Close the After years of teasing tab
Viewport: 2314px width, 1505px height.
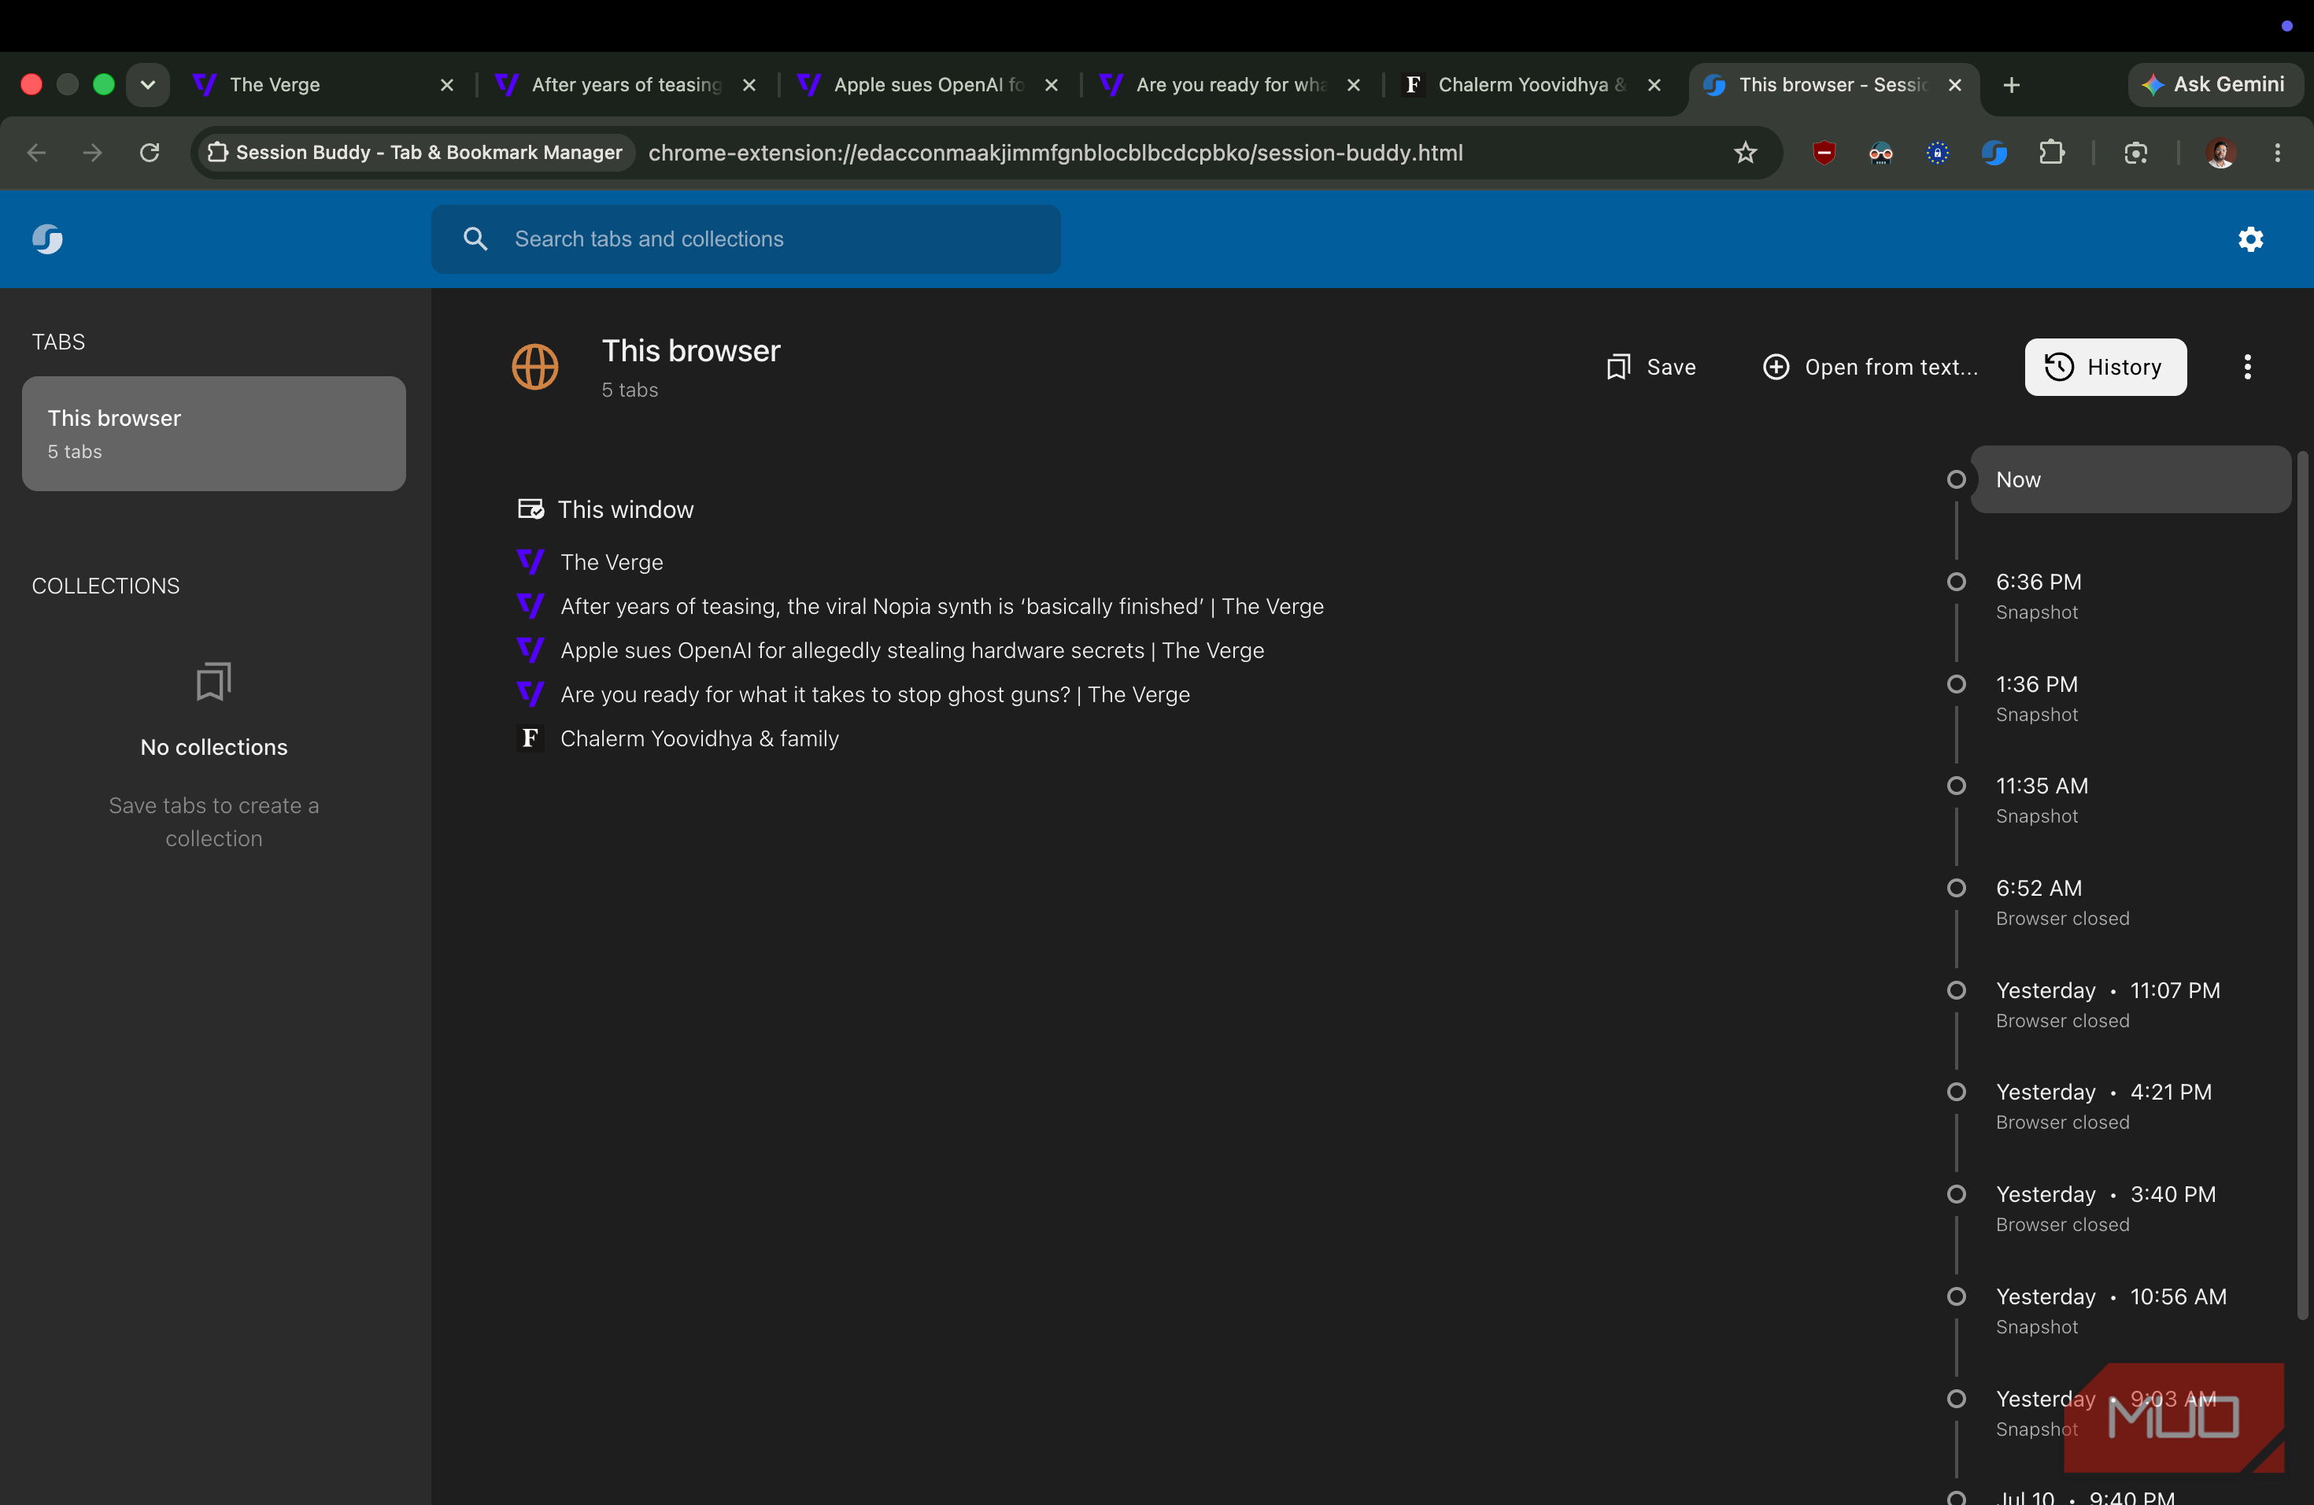pyautogui.click(x=749, y=84)
